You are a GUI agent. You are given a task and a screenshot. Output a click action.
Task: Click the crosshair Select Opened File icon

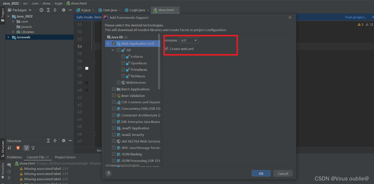(x=41, y=10)
